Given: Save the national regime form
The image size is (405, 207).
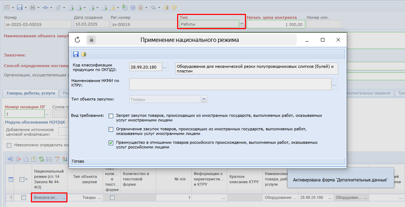Looking at the screenshot, I should click(76, 53).
